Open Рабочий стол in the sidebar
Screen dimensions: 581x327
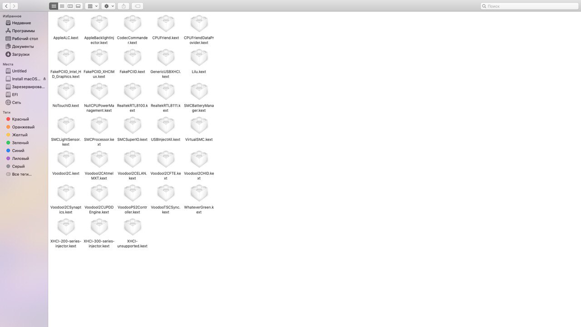(24, 39)
